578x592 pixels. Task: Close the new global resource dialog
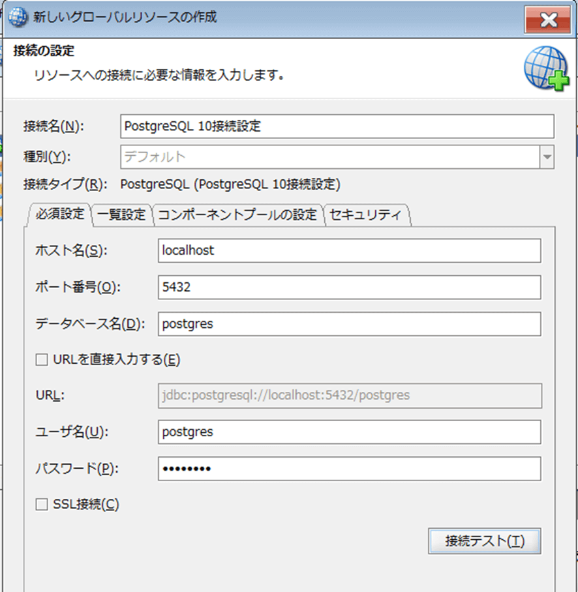coord(548,20)
